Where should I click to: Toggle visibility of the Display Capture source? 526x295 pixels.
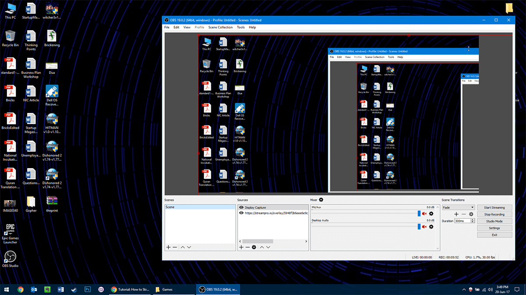click(x=242, y=208)
